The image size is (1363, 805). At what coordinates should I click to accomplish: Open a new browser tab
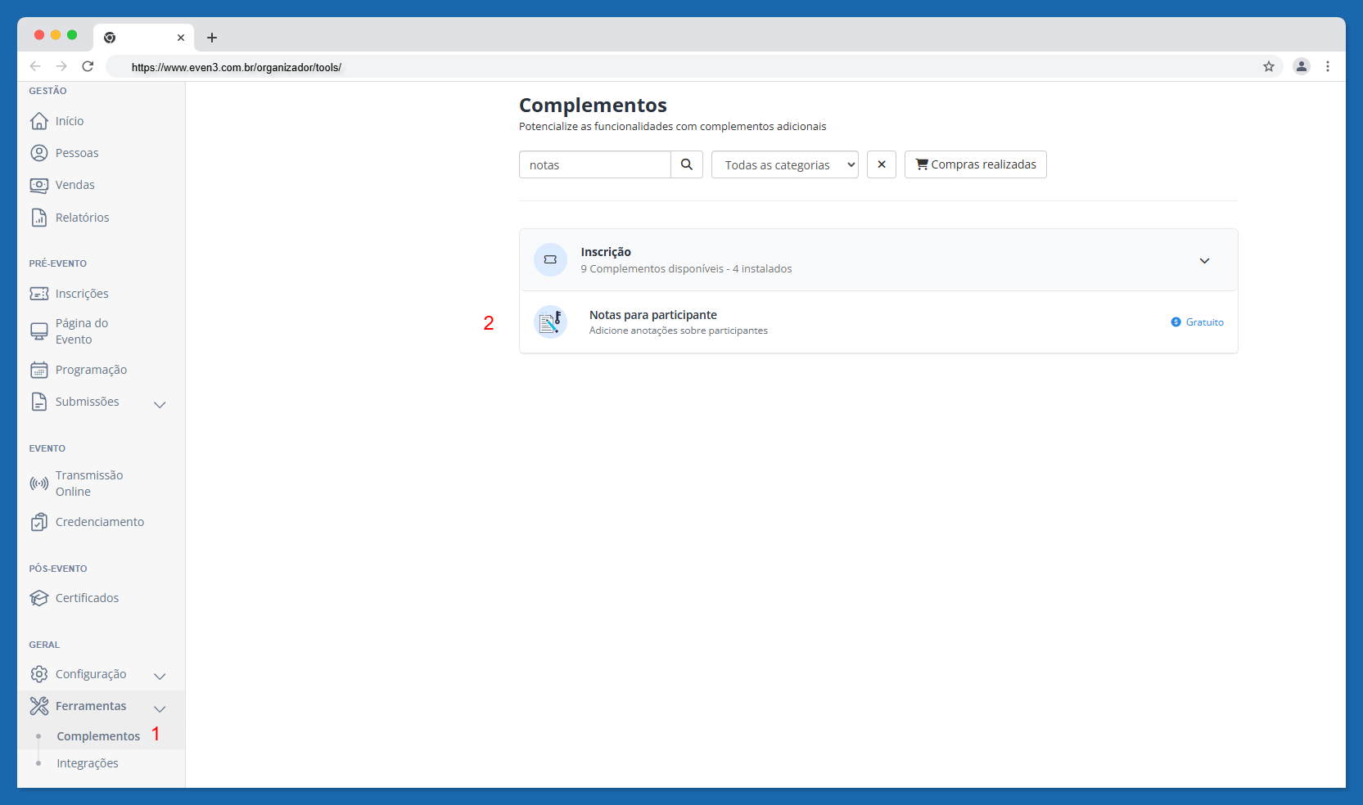(212, 38)
